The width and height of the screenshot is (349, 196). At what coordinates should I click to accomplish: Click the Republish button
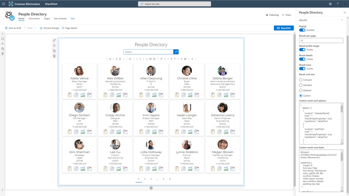click(284, 28)
